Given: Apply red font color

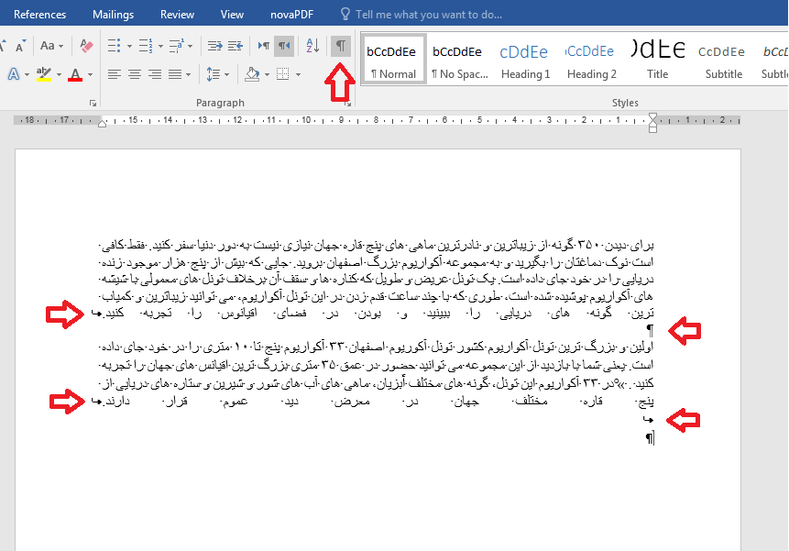Looking at the screenshot, I should click(x=75, y=74).
